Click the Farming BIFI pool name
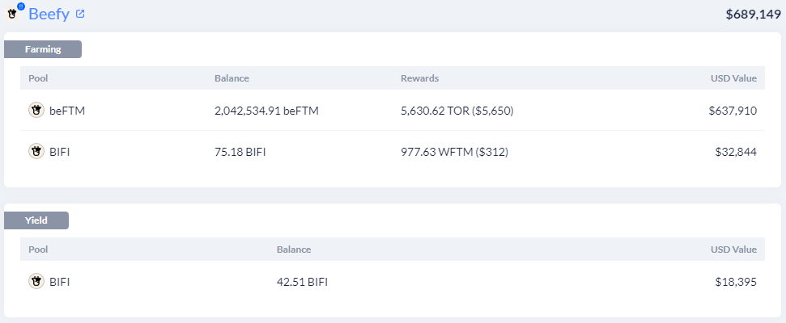The width and height of the screenshot is (786, 323). tap(60, 152)
